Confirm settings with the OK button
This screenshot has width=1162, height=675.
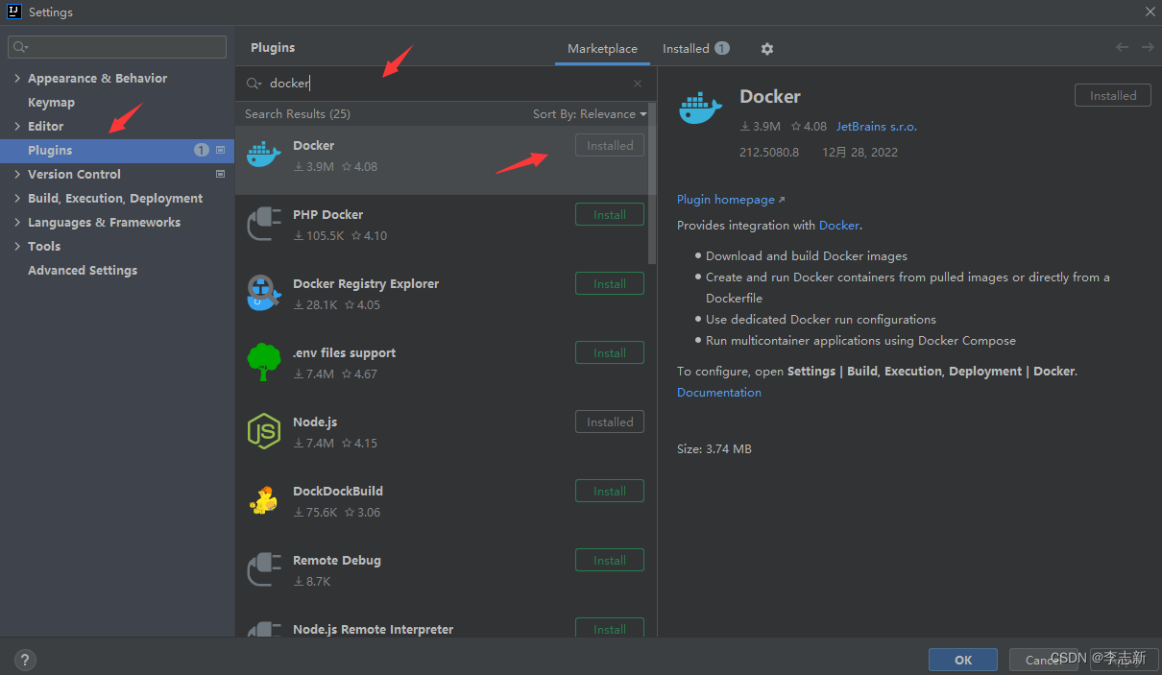[x=963, y=660]
